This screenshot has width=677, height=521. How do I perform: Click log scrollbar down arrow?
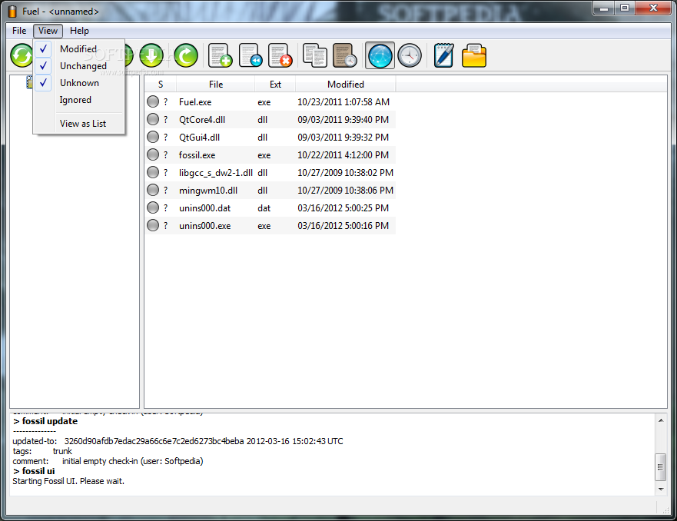pyautogui.click(x=661, y=489)
